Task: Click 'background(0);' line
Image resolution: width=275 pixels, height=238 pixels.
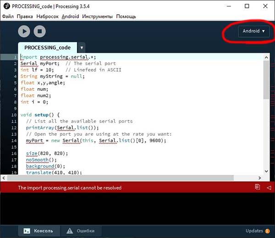Action: pos(45,166)
